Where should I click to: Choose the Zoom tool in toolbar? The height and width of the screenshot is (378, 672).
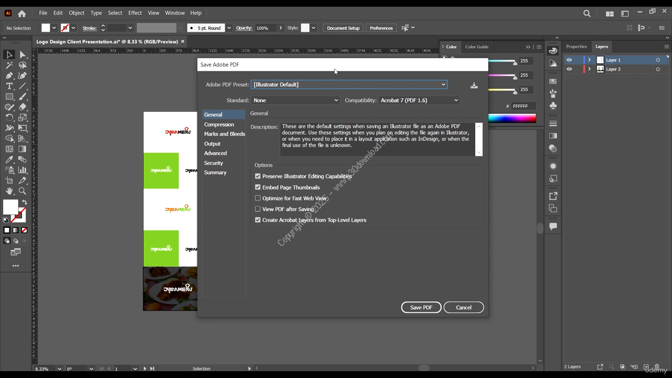[23, 191]
